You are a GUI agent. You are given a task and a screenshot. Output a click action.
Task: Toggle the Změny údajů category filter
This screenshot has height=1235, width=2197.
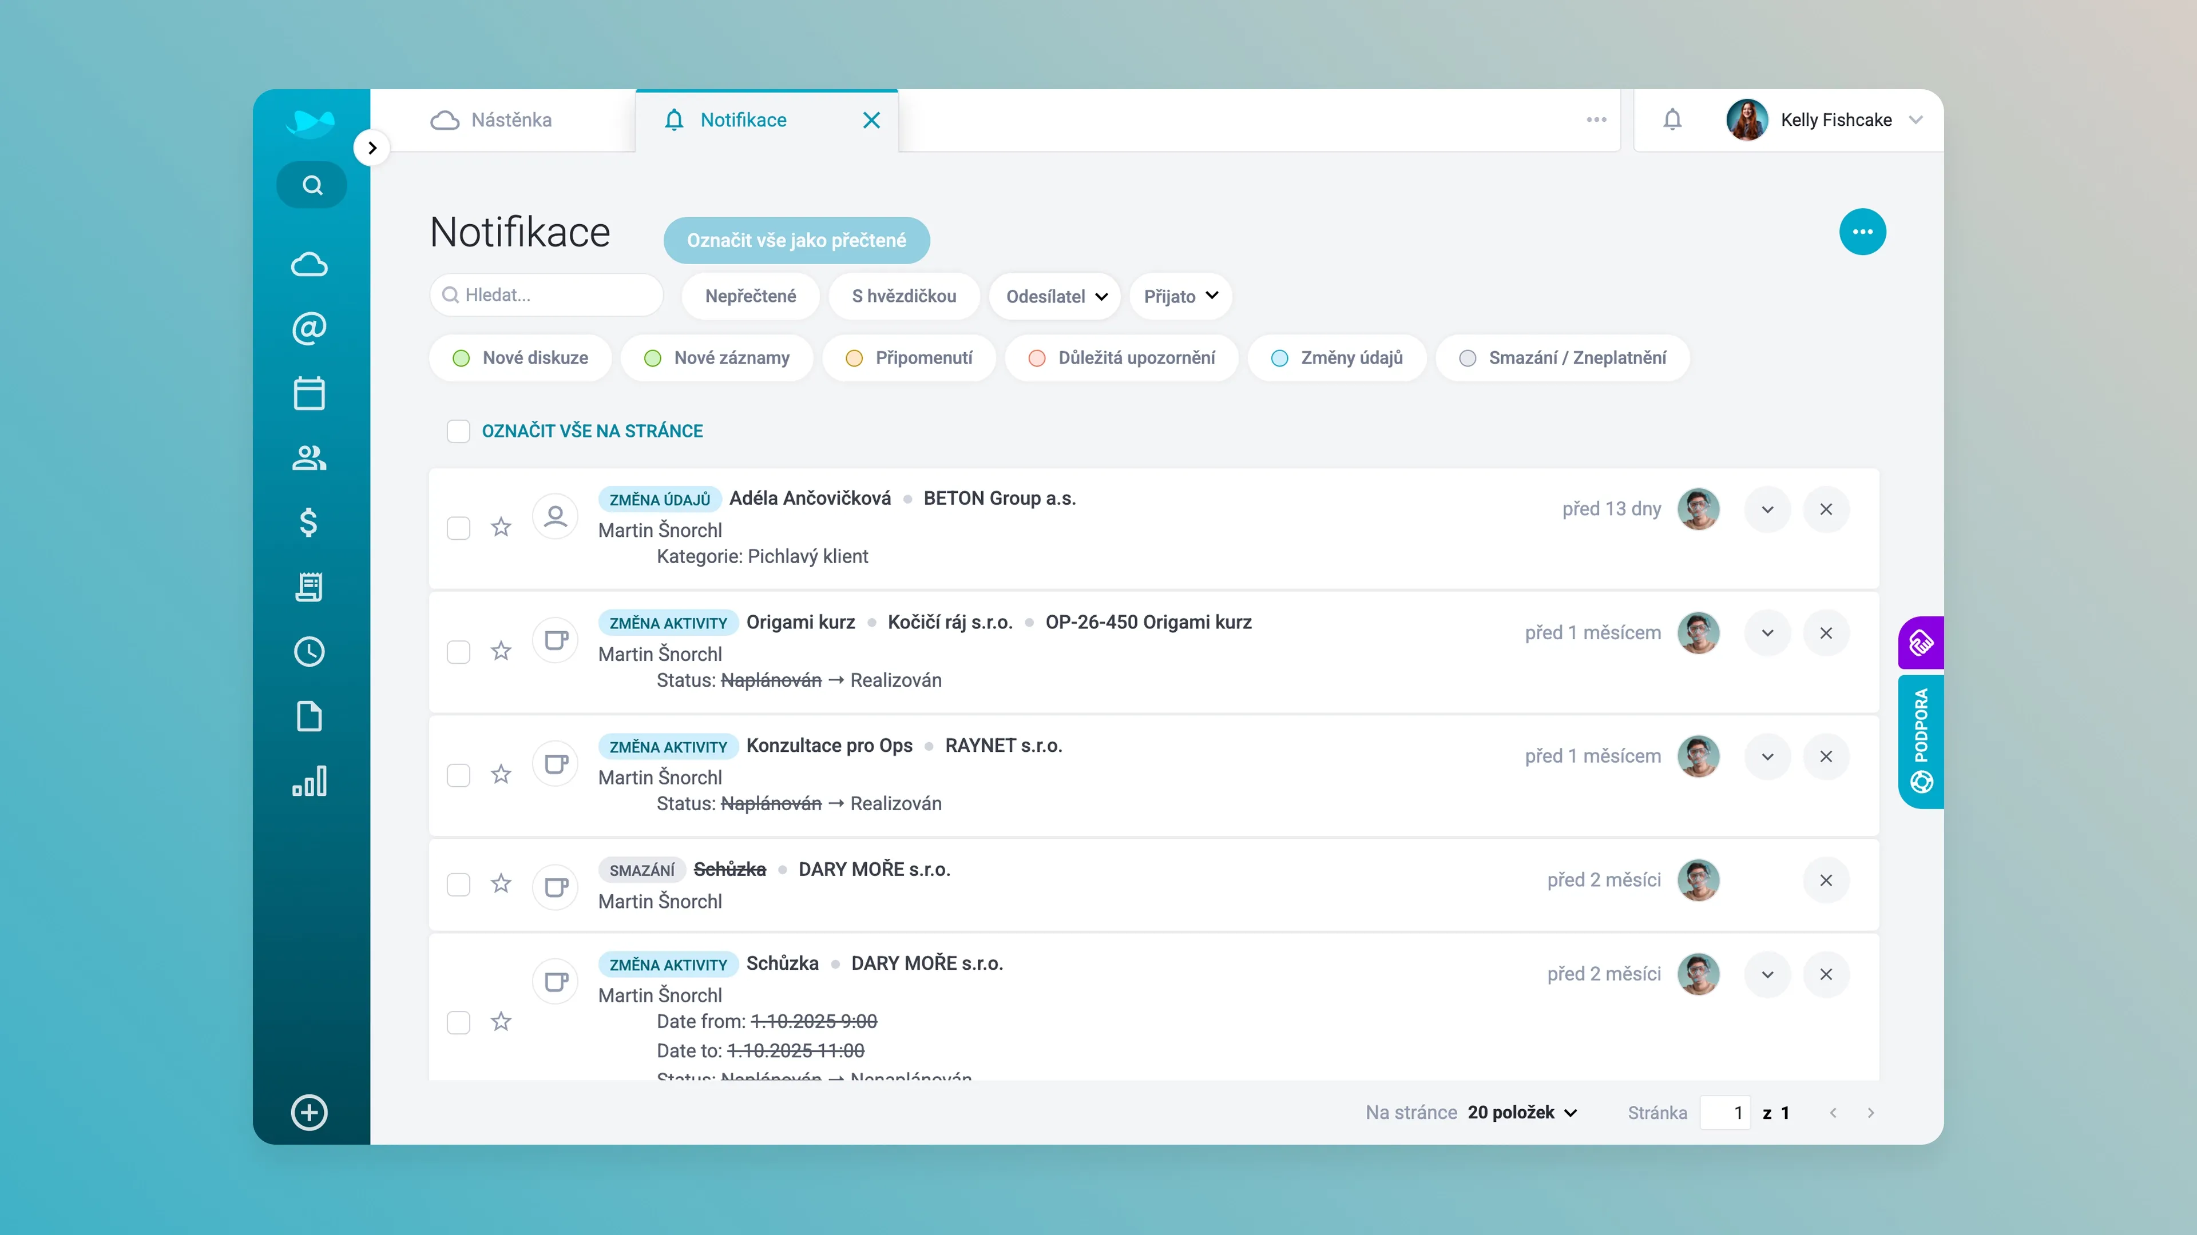(1337, 358)
